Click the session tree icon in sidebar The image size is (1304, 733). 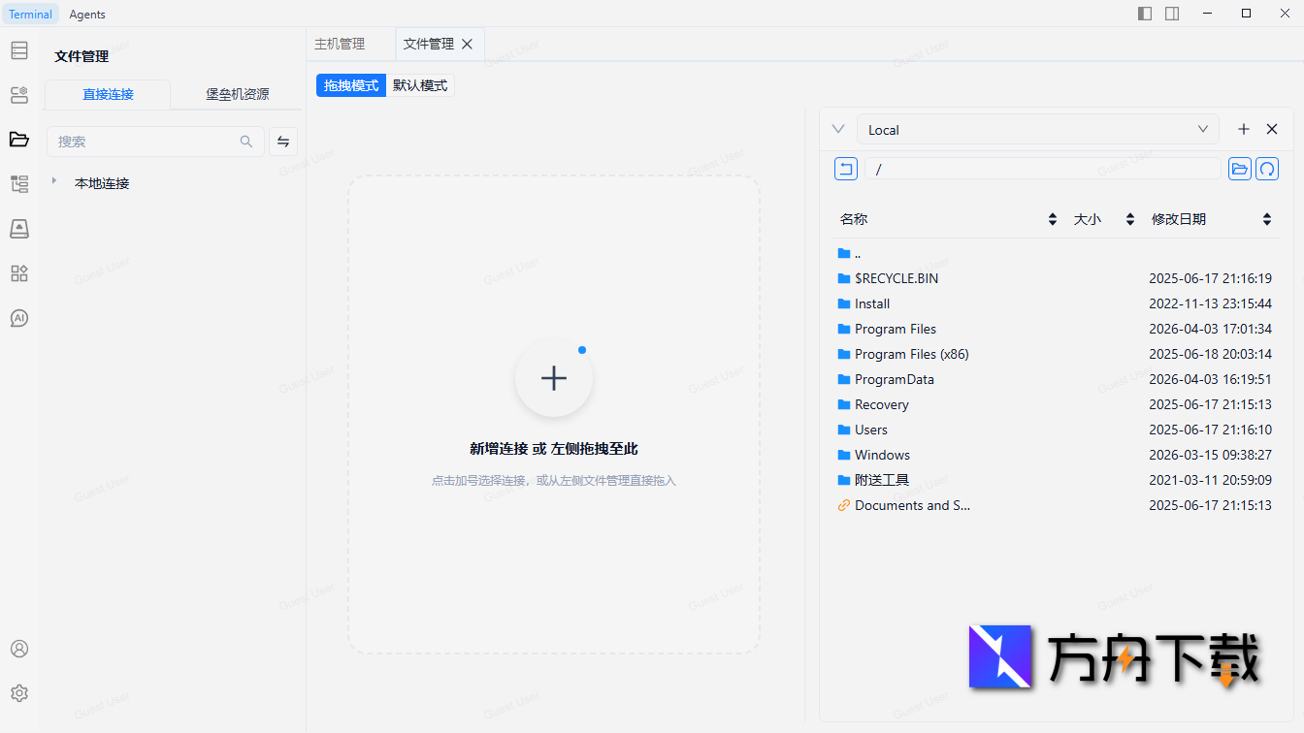(x=18, y=183)
